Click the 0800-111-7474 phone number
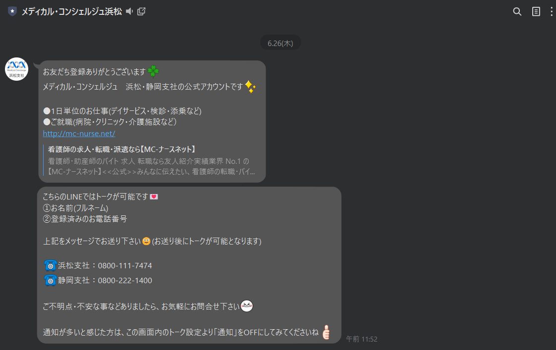 click(125, 266)
